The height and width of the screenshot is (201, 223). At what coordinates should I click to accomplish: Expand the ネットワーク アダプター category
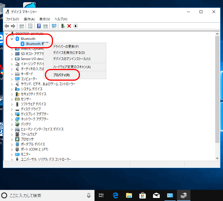click(x=12, y=119)
